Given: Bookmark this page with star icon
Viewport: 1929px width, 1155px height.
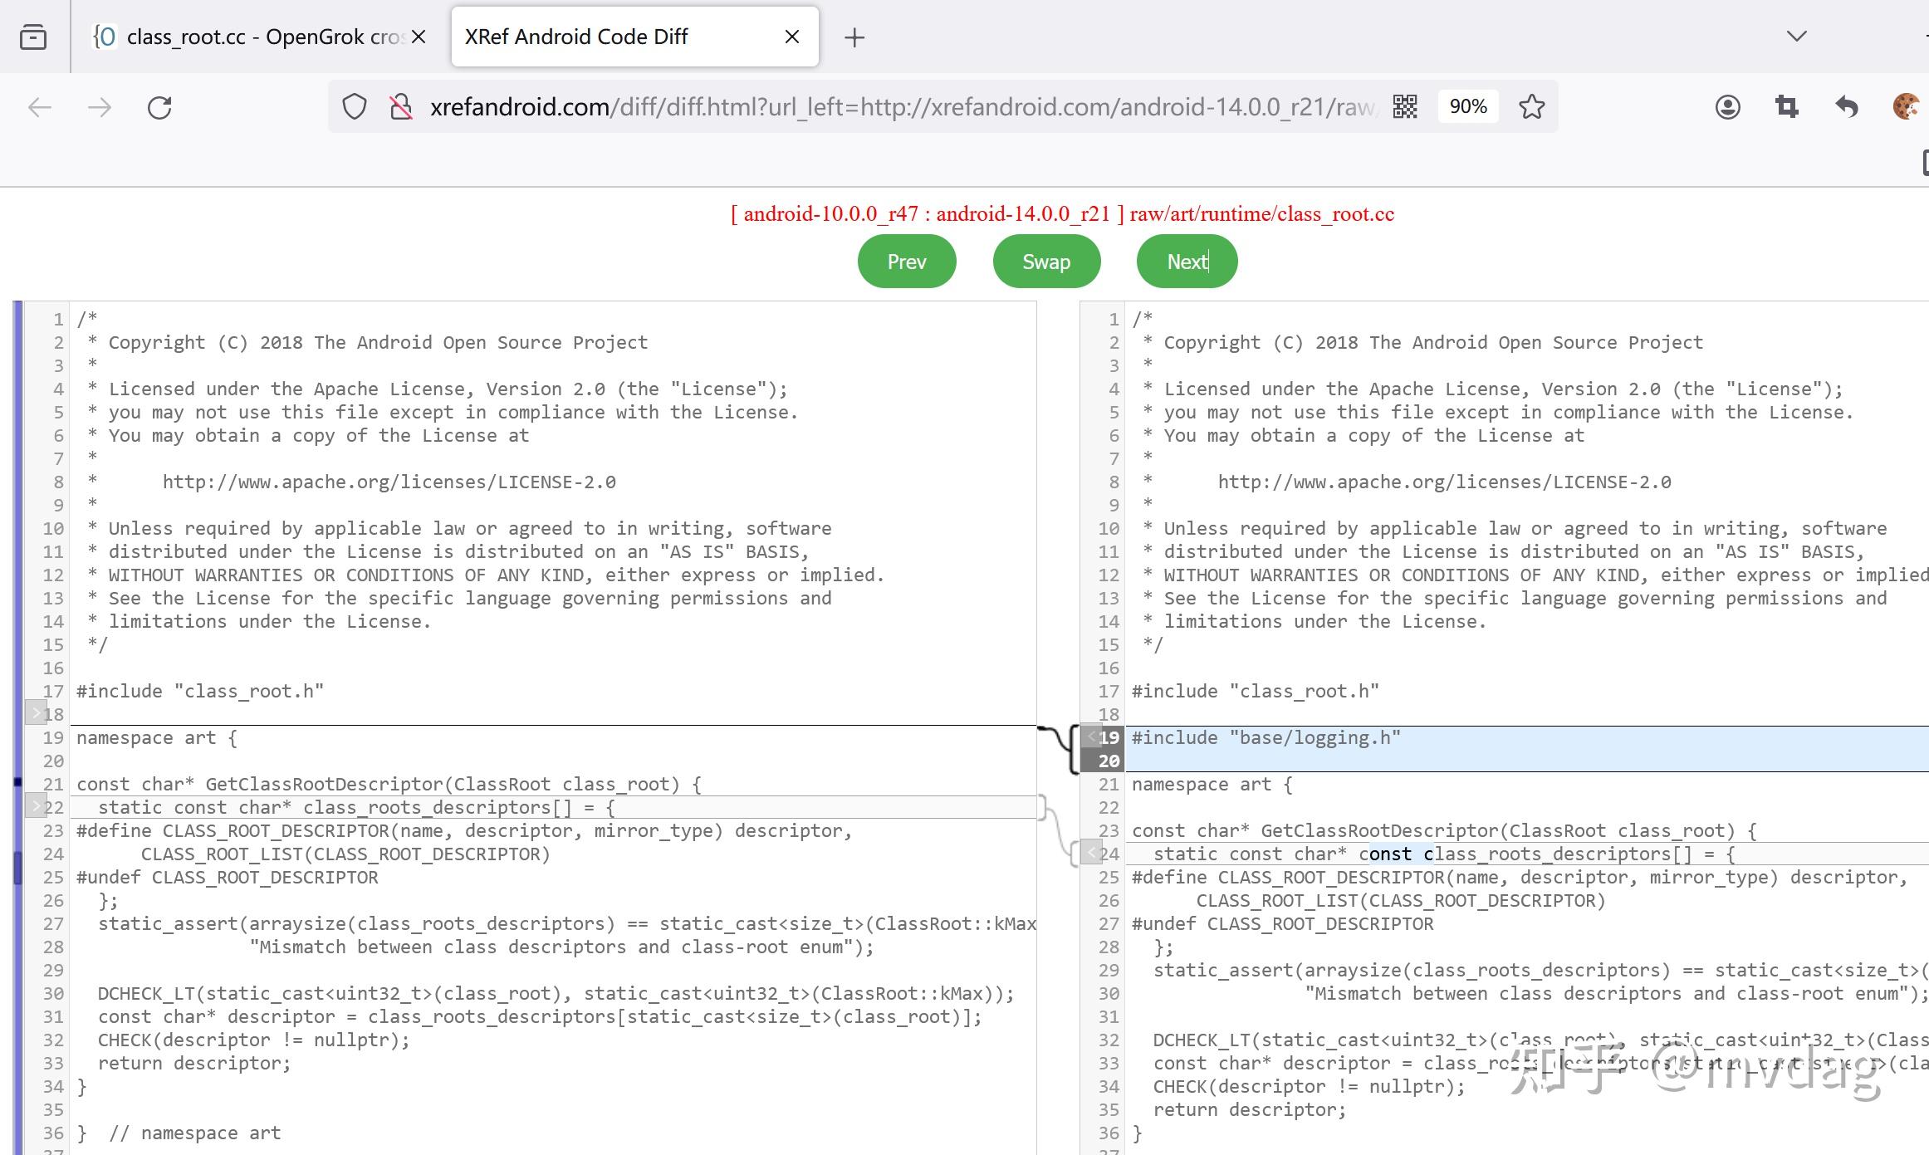Looking at the screenshot, I should click(1531, 107).
